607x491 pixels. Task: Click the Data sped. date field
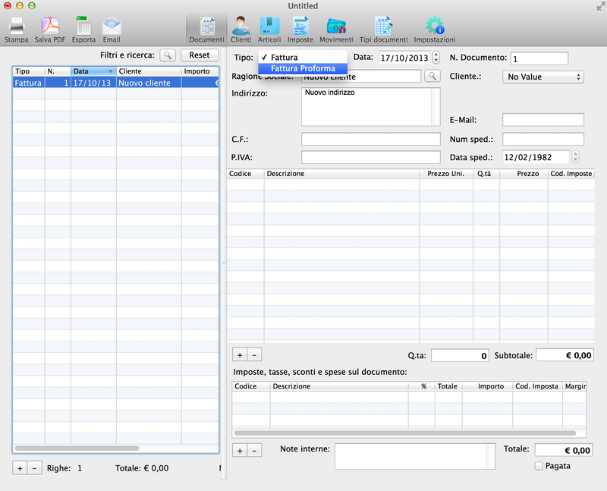(x=536, y=157)
